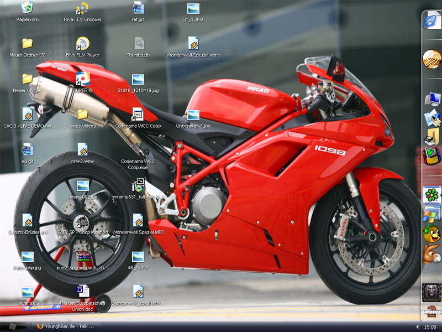
Task: Expand hidden system tray icons
Action: click(418, 326)
